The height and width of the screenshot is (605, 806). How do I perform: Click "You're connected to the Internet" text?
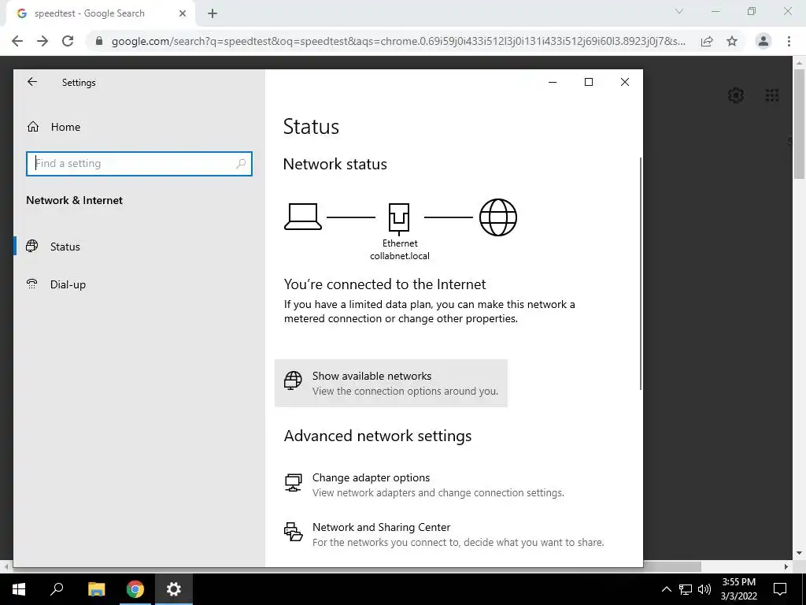385,284
